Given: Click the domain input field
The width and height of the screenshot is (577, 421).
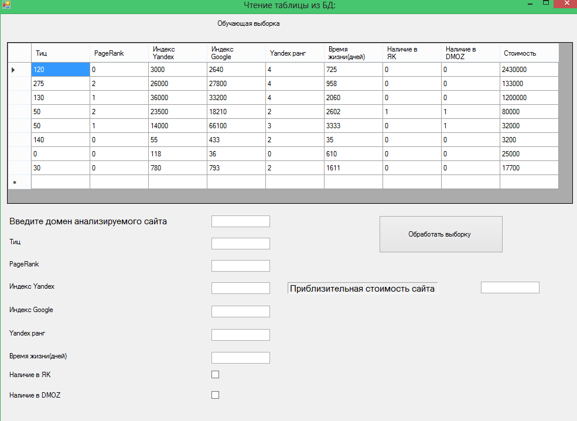Looking at the screenshot, I should (240, 221).
